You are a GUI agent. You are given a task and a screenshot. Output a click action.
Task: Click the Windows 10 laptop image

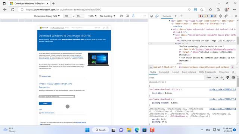98,59
